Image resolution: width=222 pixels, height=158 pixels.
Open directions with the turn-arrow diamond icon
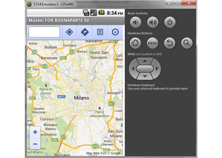85,32
